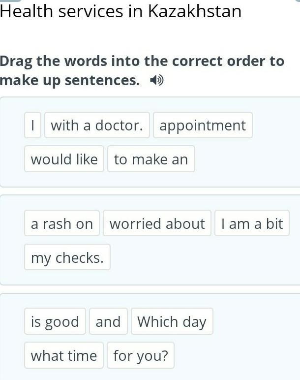
Task: Click the 'Health services in Kazakhstan' heading
Action: point(121,11)
